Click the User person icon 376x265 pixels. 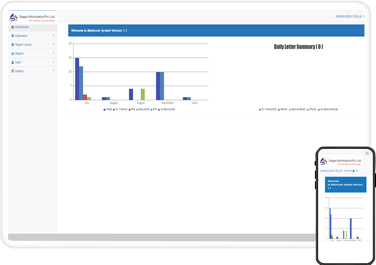[x=13, y=62]
